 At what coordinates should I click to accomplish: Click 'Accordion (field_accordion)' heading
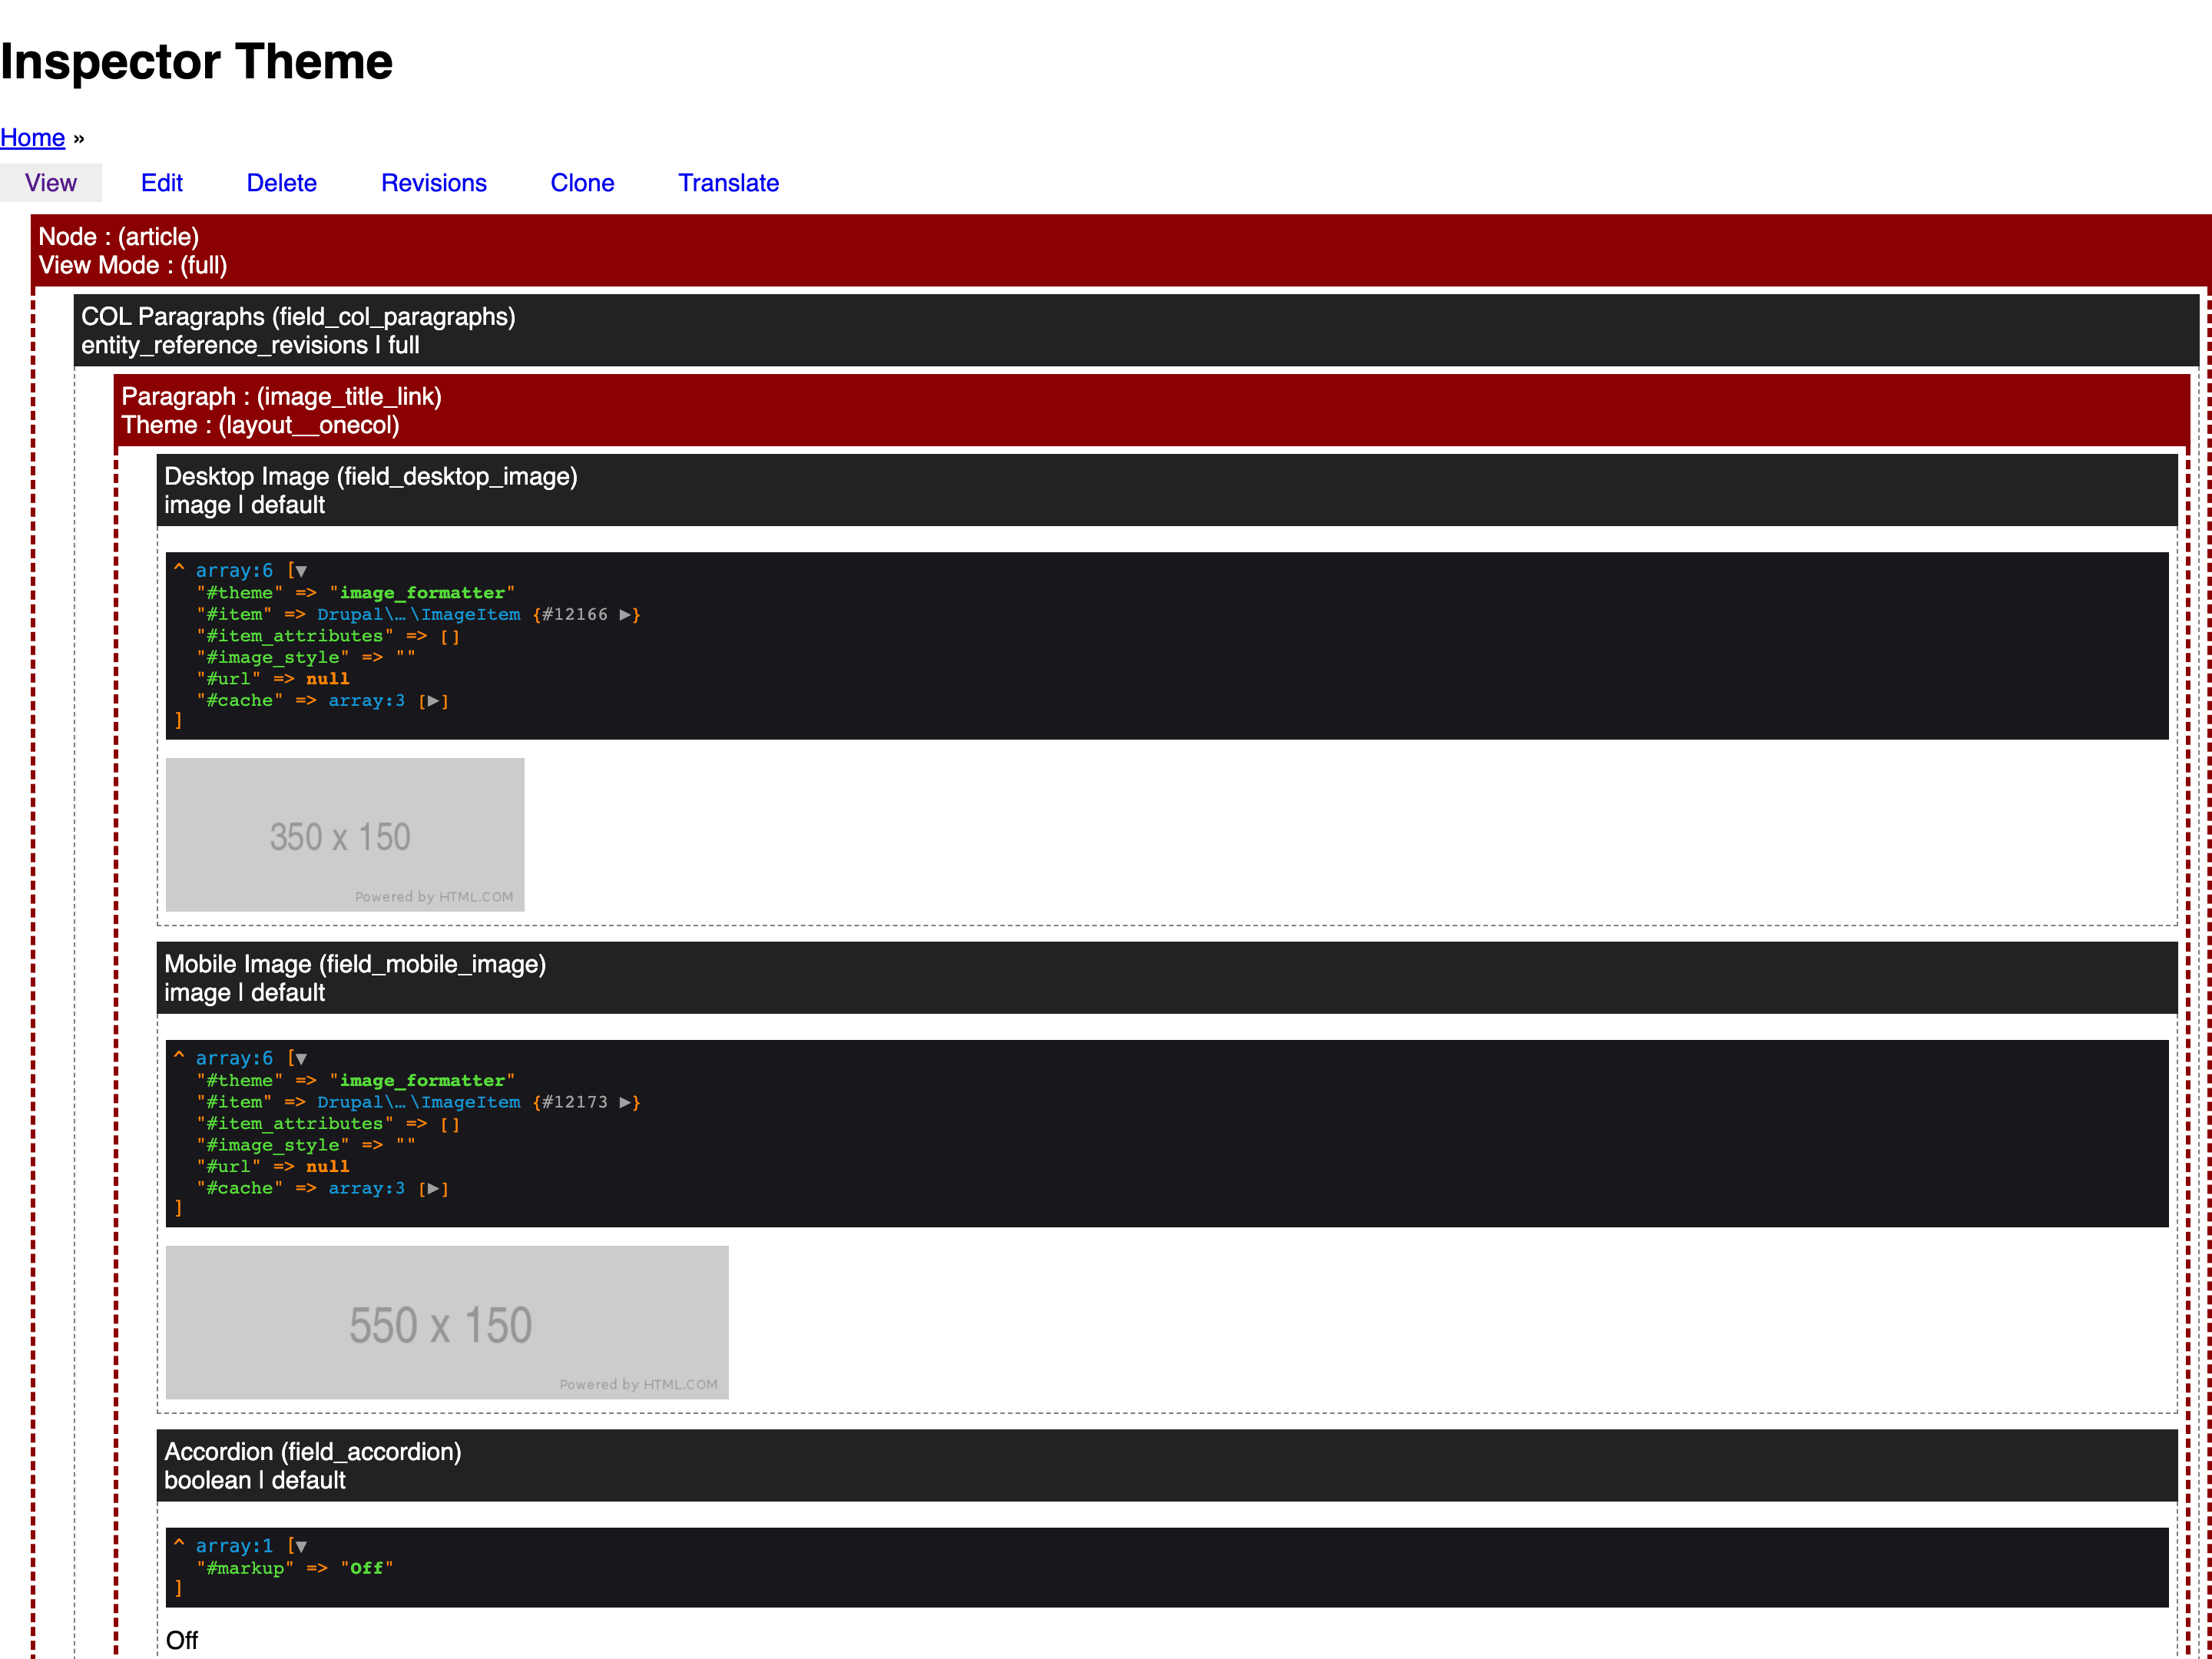pyautogui.click(x=313, y=1452)
